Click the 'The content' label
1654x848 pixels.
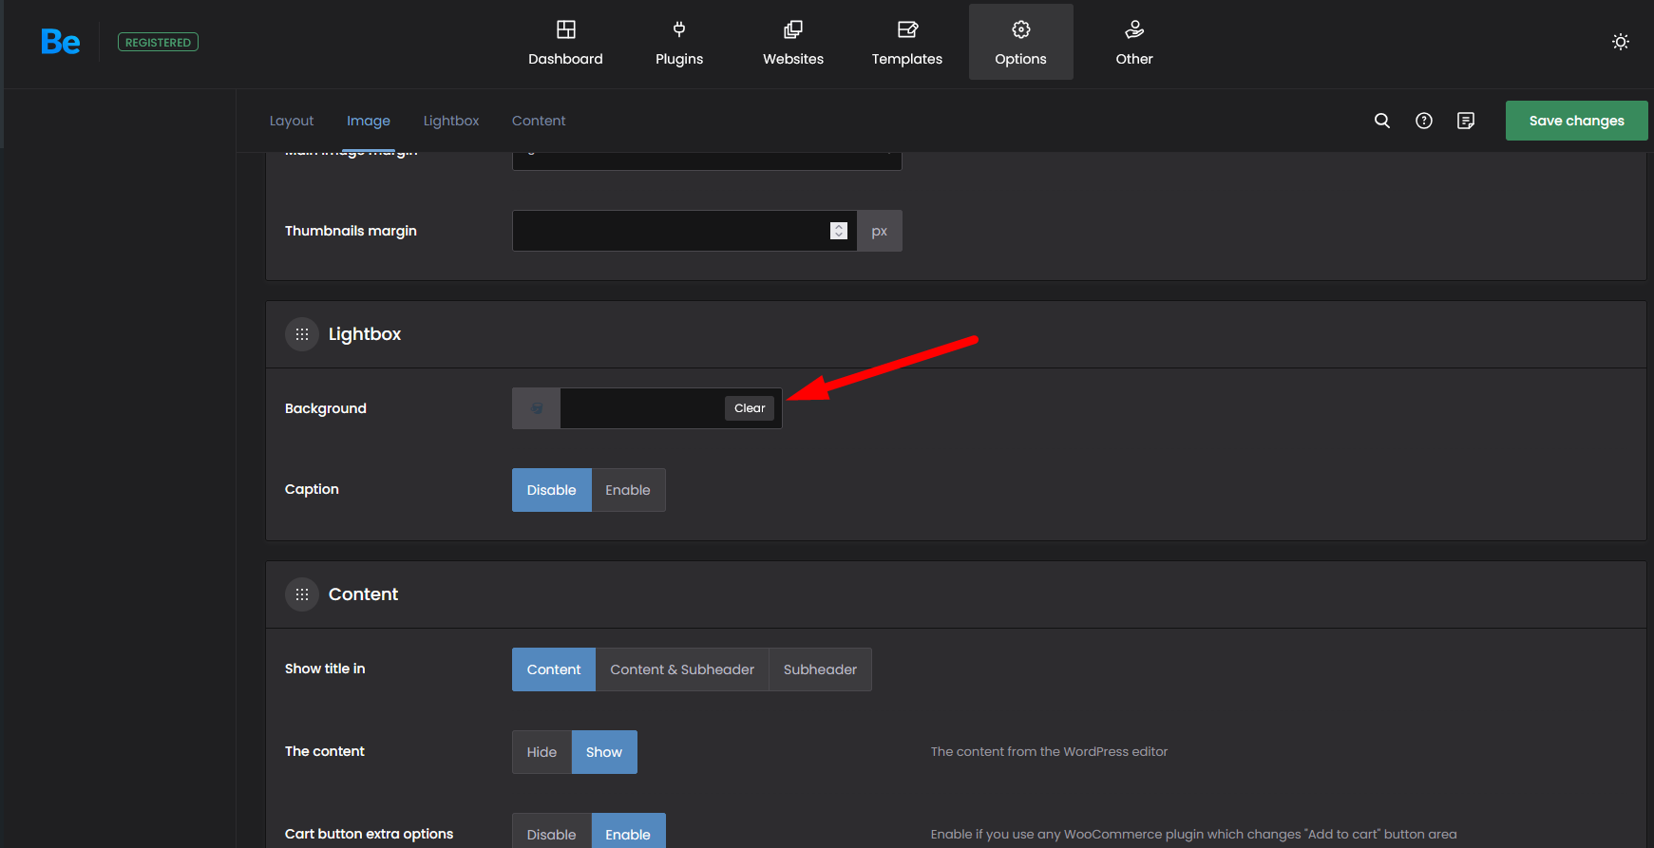pyautogui.click(x=325, y=751)
